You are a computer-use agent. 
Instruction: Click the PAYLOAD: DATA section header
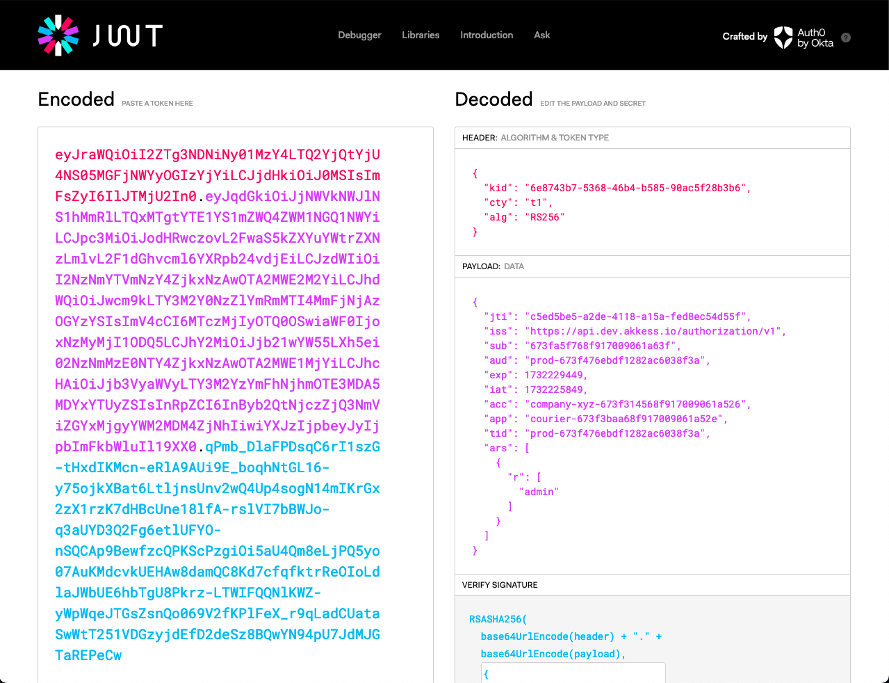[493, 266]
